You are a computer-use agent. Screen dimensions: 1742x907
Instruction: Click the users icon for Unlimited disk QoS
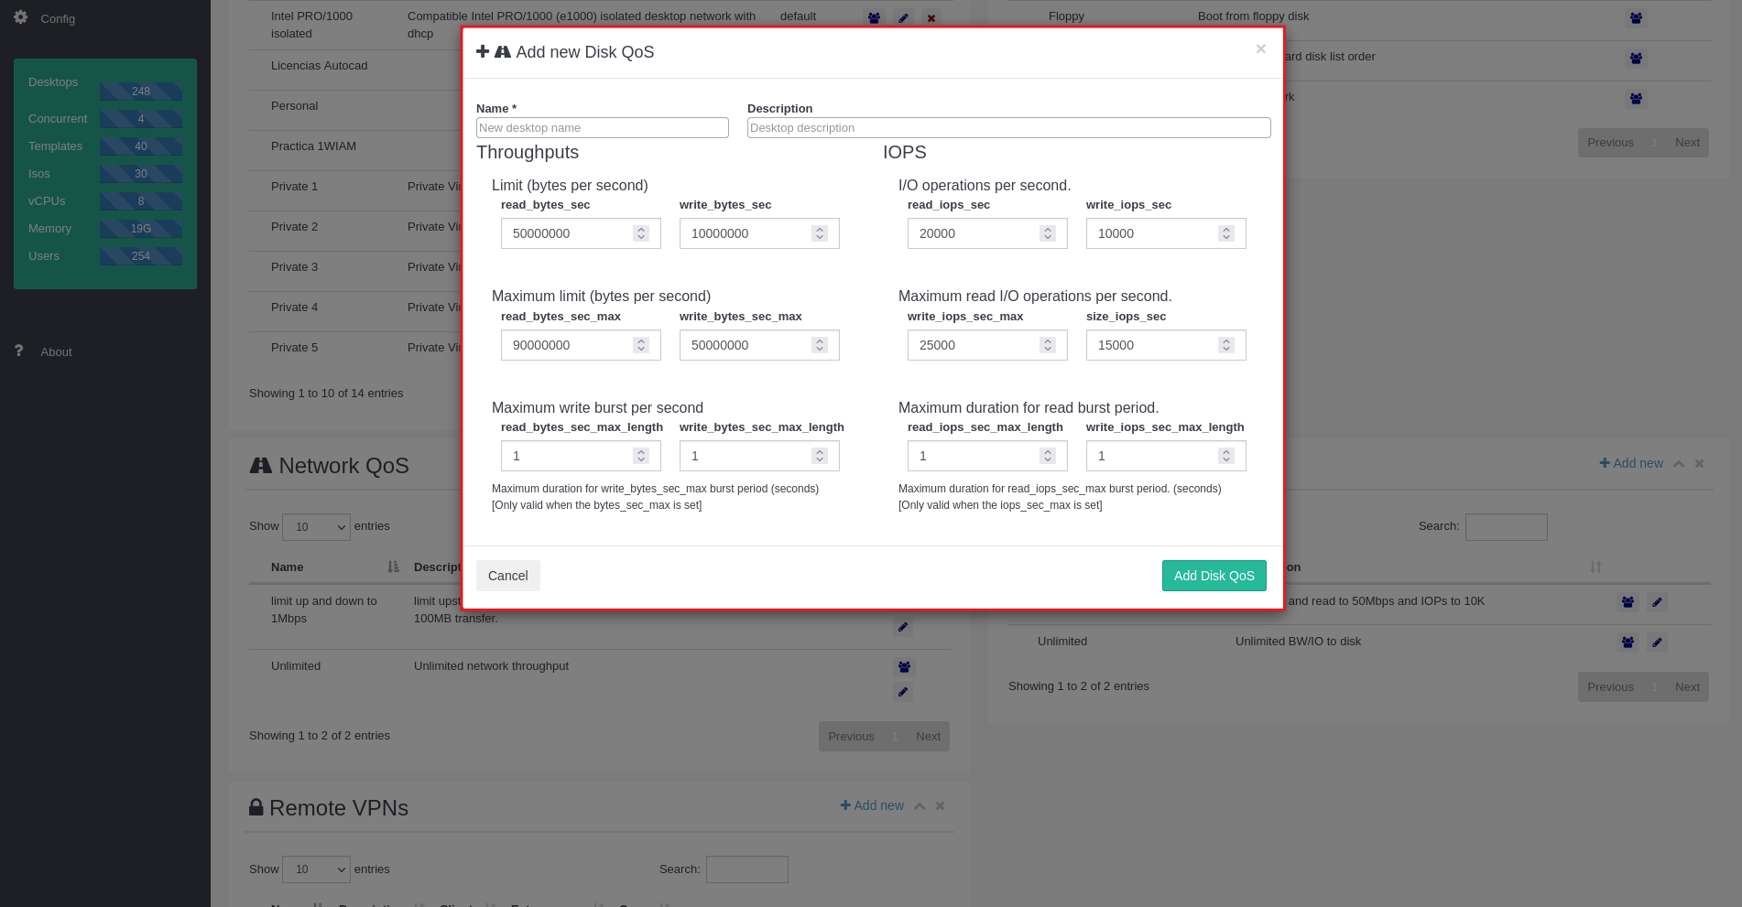pos(1628,642)
